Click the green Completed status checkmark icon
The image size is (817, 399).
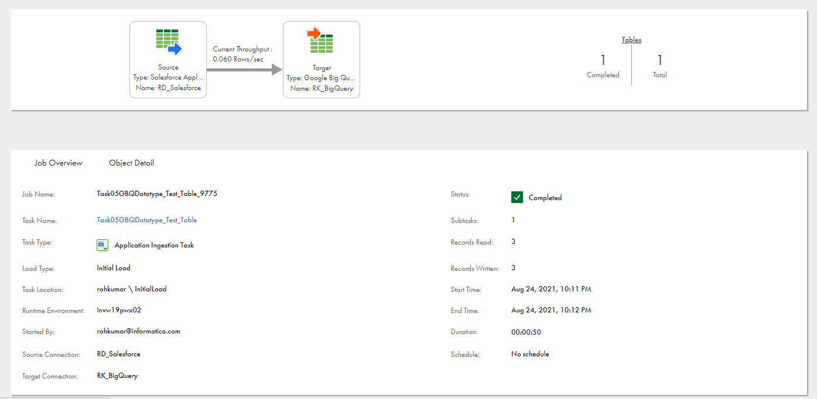tap(517, 197)
